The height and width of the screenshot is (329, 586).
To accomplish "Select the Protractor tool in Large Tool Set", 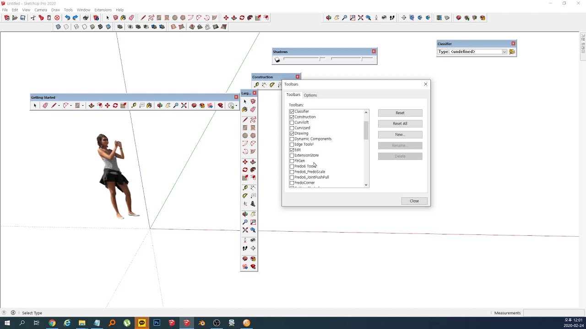I will 245,196.
